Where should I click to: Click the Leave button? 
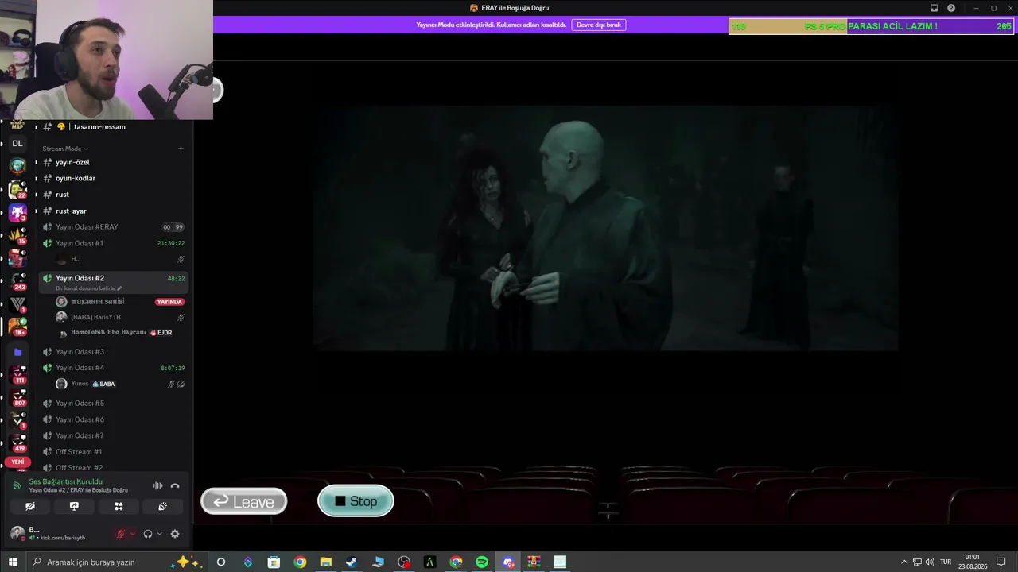tap(243, 501)
